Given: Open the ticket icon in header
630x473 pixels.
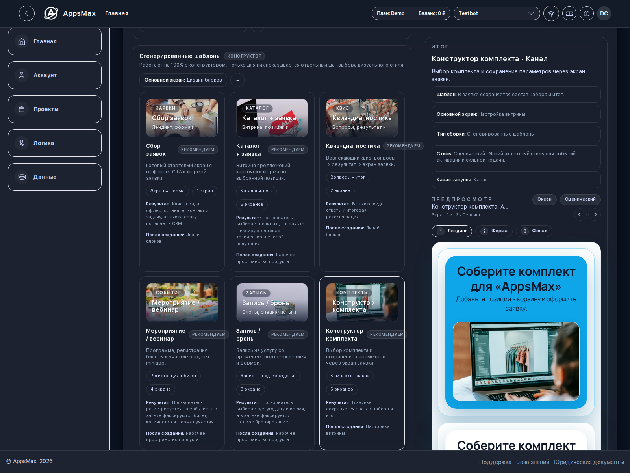Looking at the screenshot, I should tap(569, 13).
